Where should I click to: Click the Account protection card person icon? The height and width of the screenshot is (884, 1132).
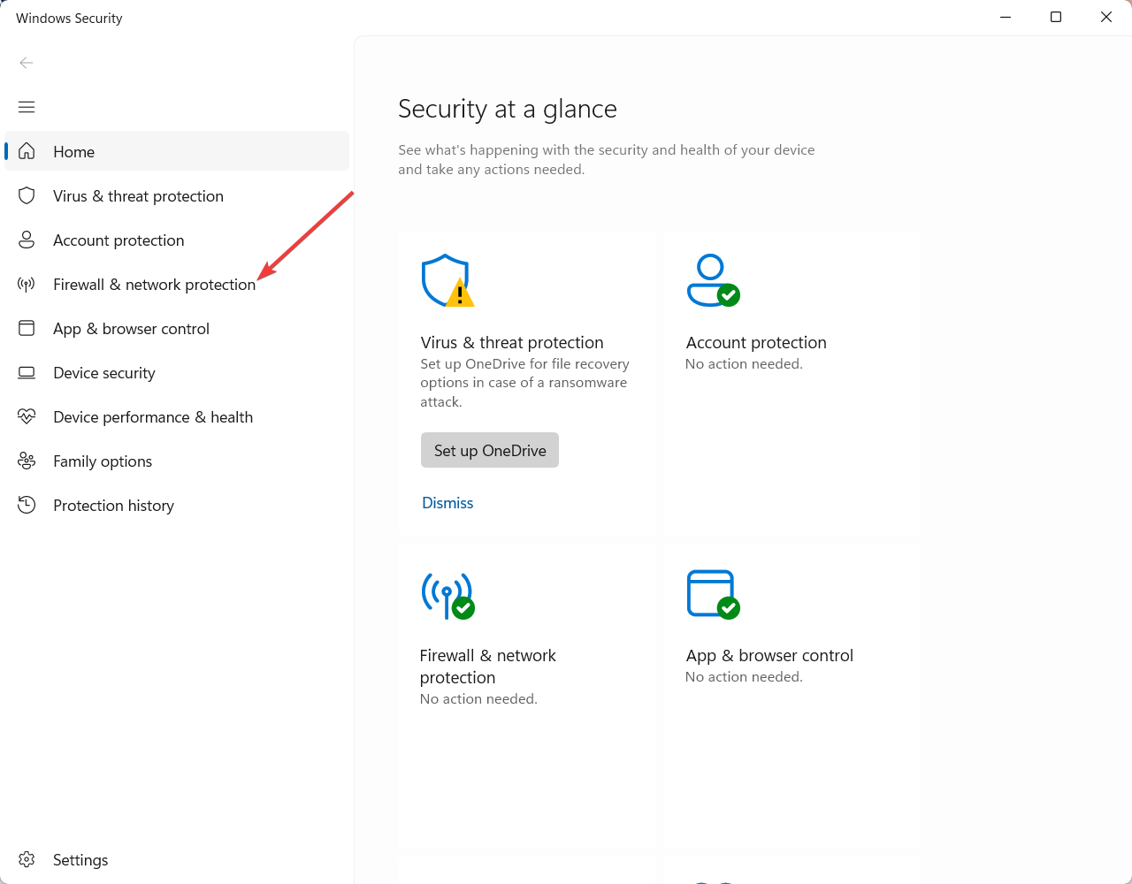713,280
